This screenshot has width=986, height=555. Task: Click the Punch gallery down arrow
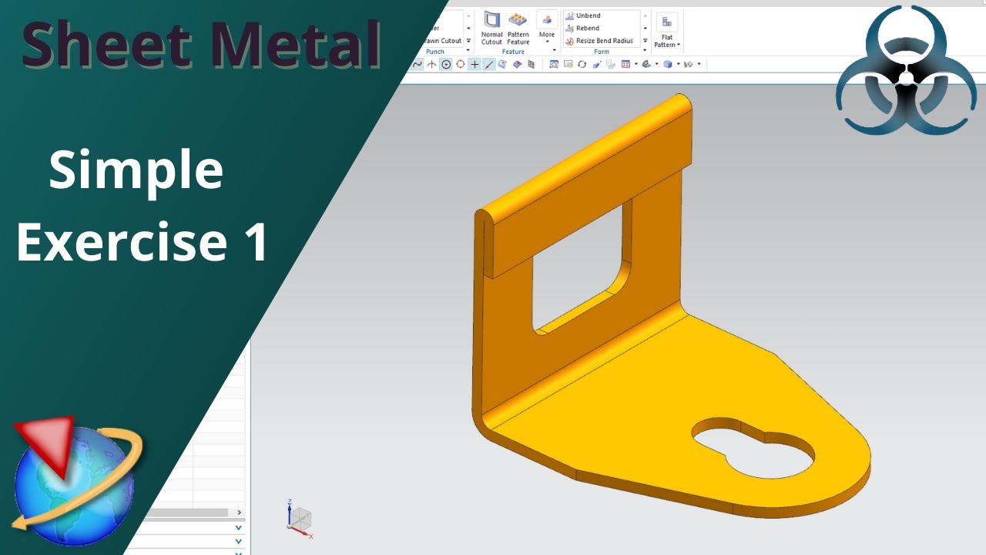coord(468,29)
